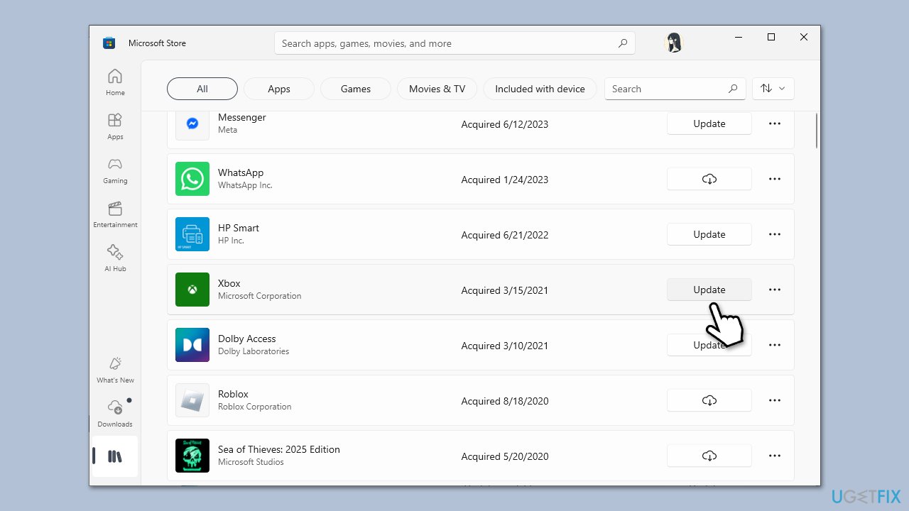The height and width of the screenshot is (511, 909).
Task: Open the AI Hub section
Action: coord(114,258)
